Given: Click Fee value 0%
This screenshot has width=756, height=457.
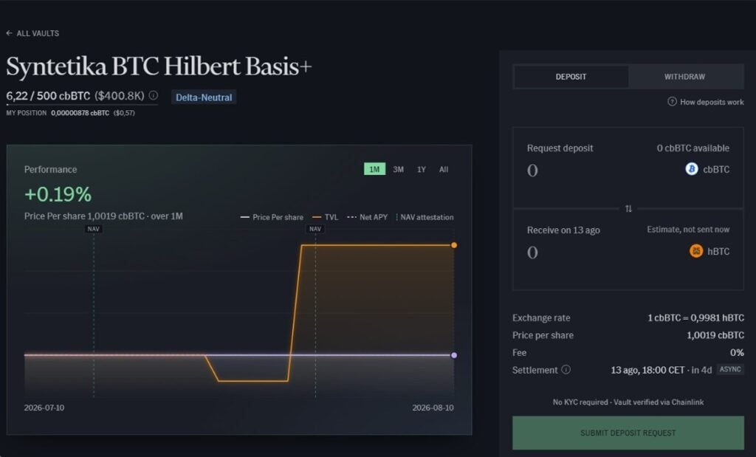Looking at the screenshot, I should click(x=737, y=353).
